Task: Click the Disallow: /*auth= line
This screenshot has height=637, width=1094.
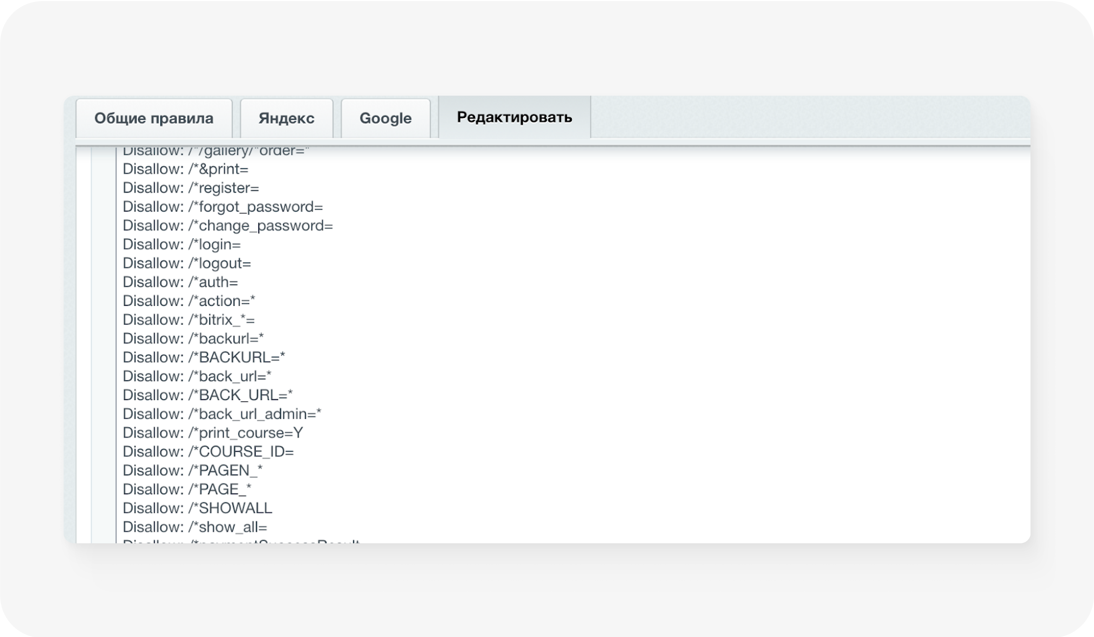Action: coord(180,282)
